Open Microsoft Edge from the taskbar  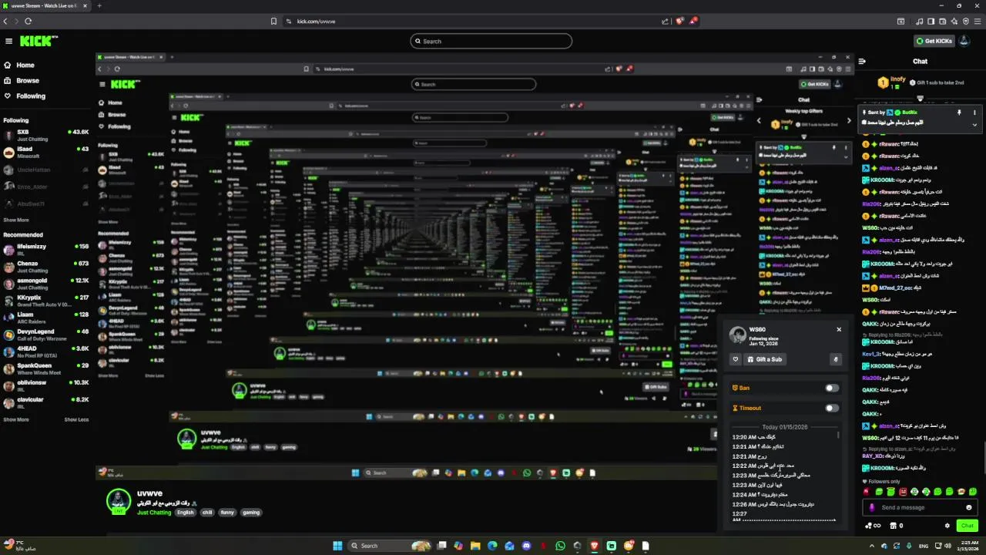click(x=493, y=546)
